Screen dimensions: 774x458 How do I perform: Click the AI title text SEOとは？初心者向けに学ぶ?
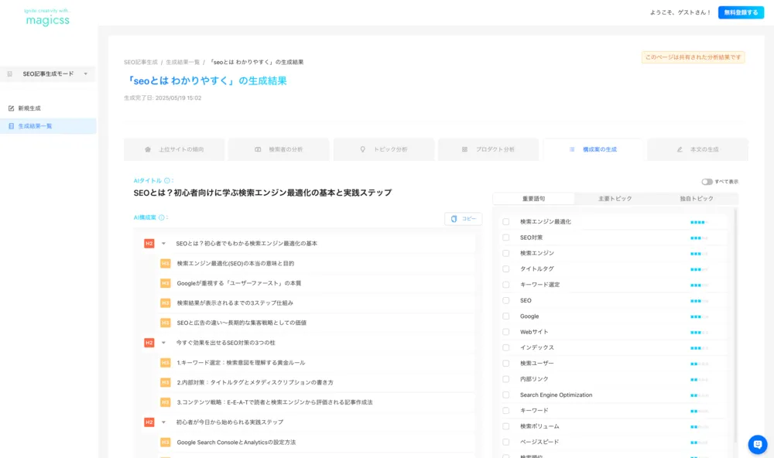[x=262, y=193]
